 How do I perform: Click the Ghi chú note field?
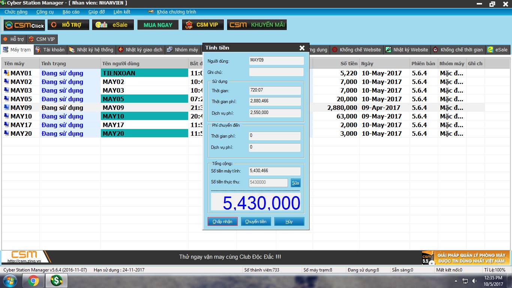(x=276, y=72)
